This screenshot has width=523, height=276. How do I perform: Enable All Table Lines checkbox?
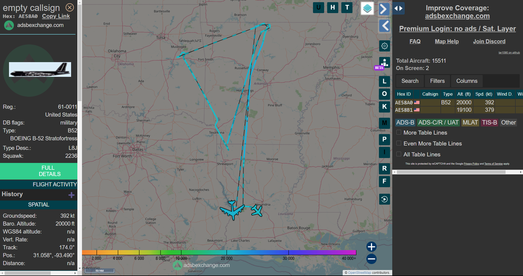pyautogui.click(x=399, y=154)
